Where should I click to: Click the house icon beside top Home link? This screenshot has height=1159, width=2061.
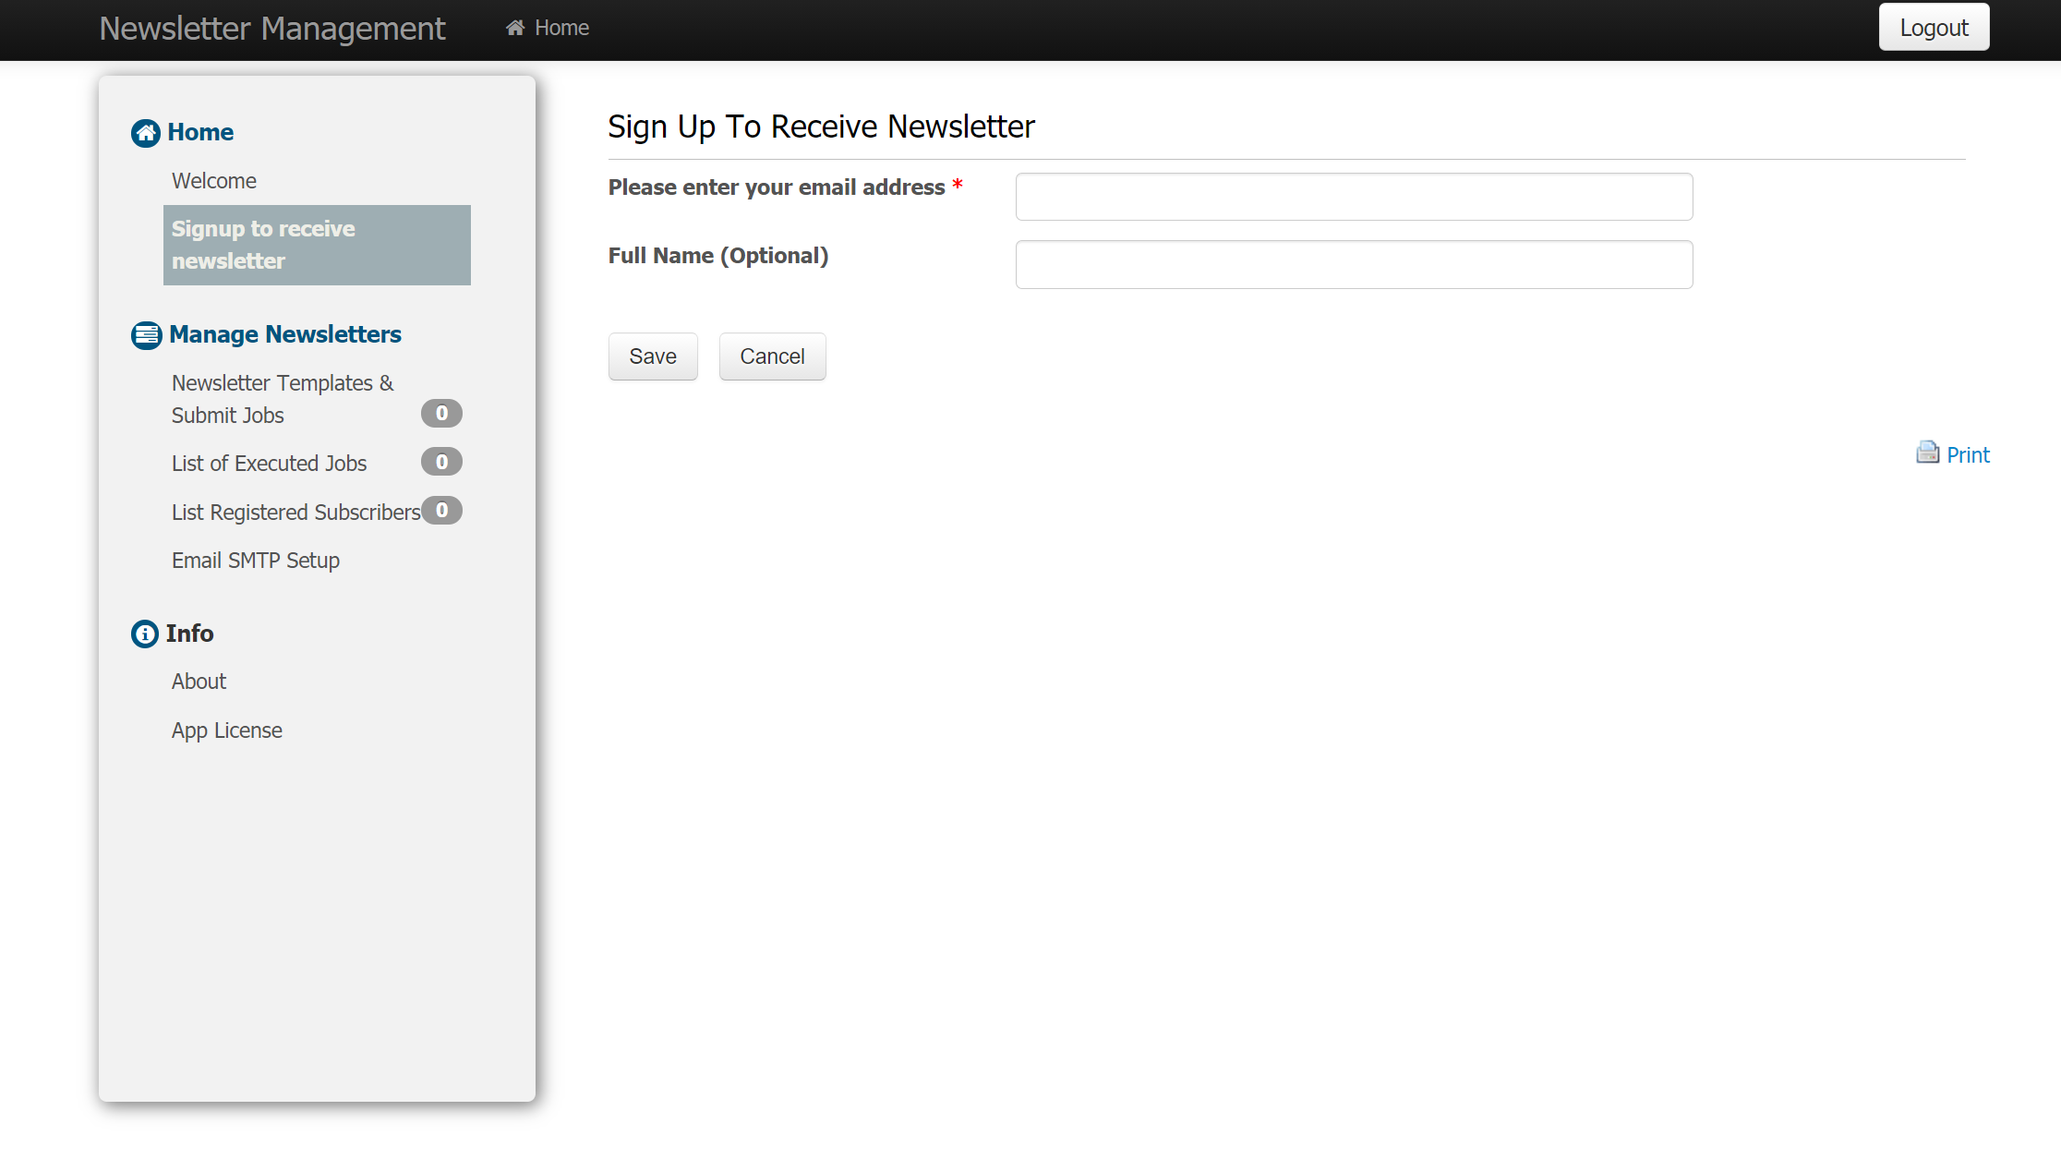tap(515, 28)
